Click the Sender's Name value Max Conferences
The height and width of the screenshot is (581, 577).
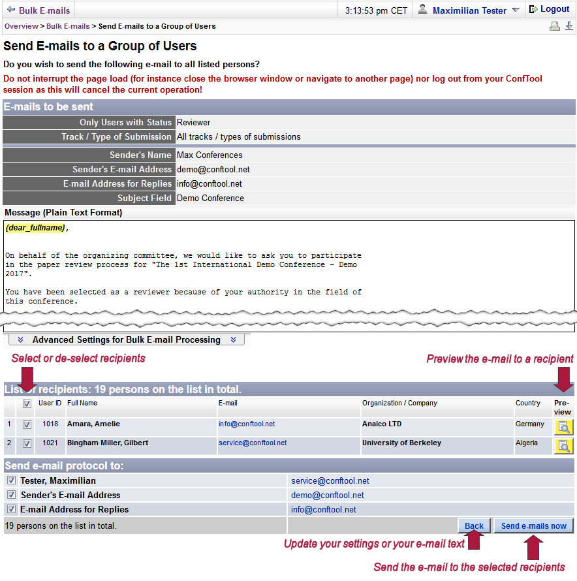tap(210, 155)
